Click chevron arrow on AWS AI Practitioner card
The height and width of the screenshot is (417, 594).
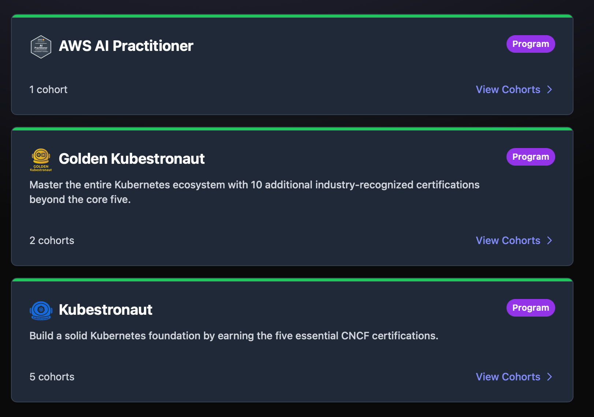(x=549, y=89)
